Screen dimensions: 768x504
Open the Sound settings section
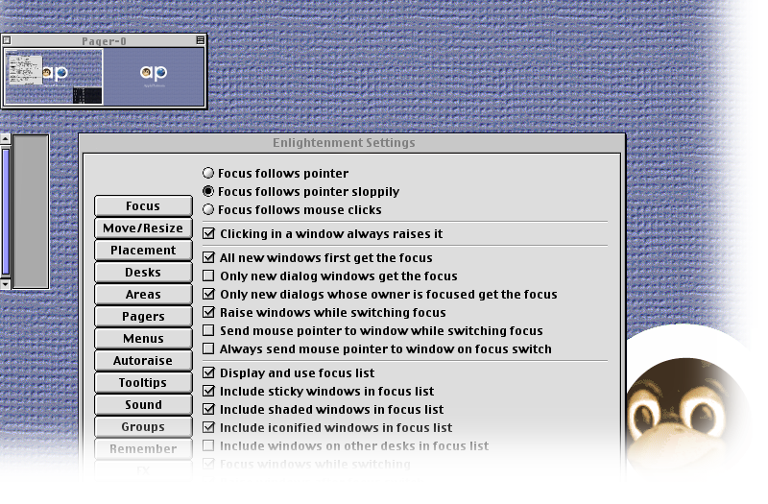143,404
